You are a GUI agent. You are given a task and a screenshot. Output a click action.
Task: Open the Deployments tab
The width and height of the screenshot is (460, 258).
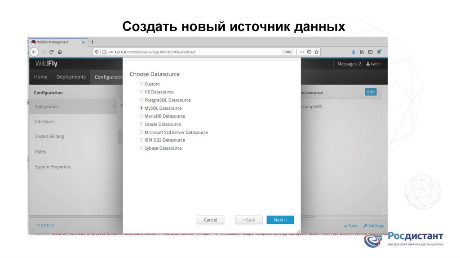71,77
